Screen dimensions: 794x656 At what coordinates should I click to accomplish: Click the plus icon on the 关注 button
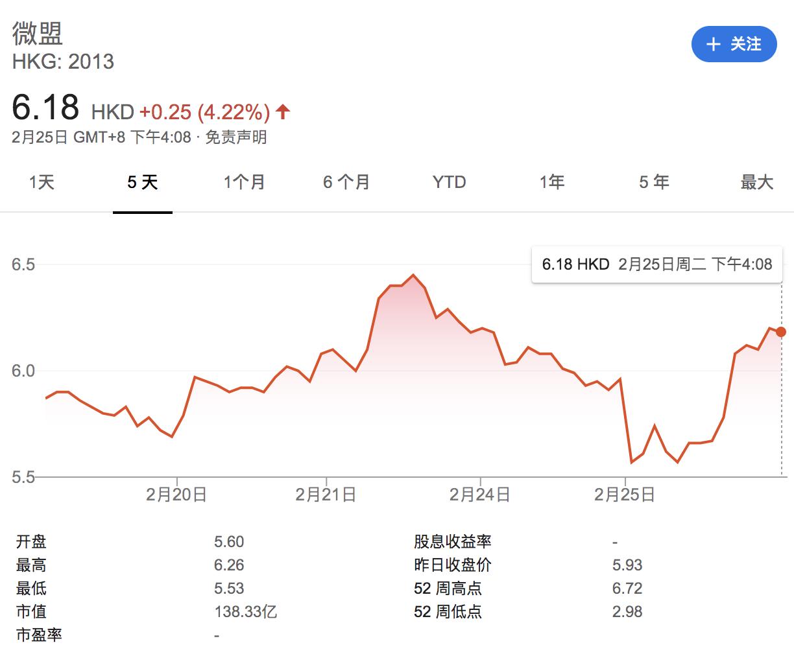[713, 45]
